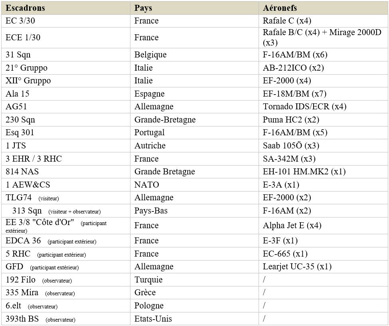Select the EC 3/30 squadron cell
Viewport: 389px width, 326px height.
66,21
